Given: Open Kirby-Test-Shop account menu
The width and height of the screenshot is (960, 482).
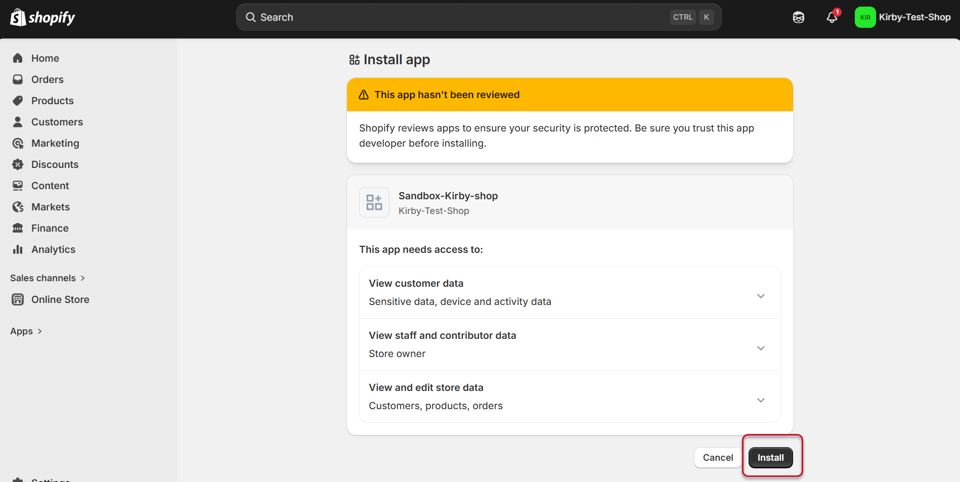Looking at the screenshot, I should click(x=903, y=17).
